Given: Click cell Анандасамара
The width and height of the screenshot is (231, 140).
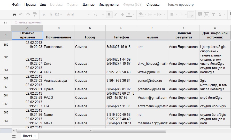Looking at the screenshot, I should 59,79.
